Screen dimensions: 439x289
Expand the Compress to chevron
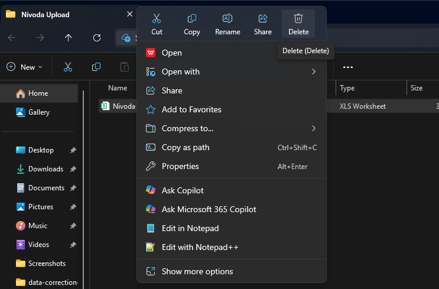pyautogui.click(x=314, y=128)
